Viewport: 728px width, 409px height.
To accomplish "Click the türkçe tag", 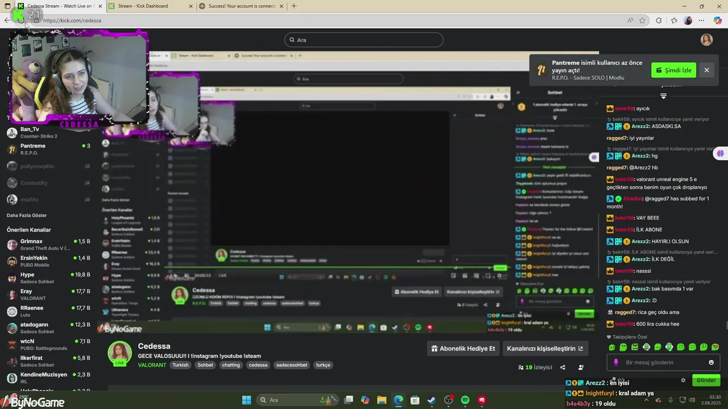I will pos(323,365).
